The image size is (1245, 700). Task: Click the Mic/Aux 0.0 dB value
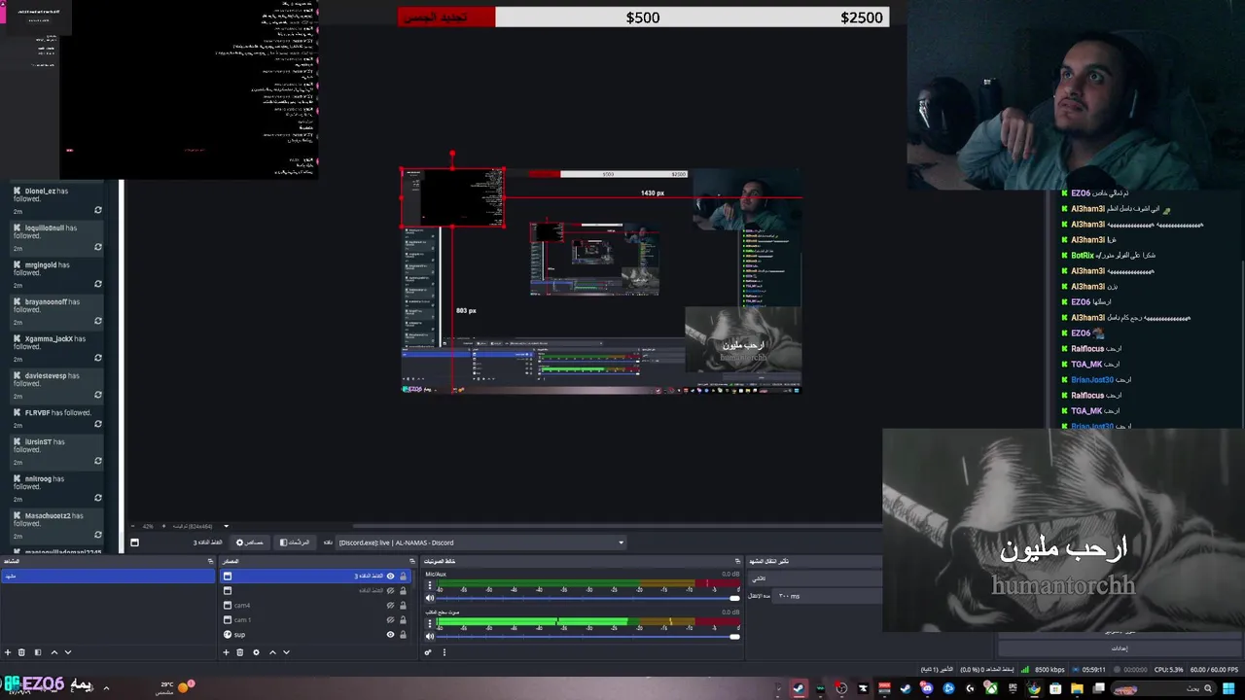730,575
